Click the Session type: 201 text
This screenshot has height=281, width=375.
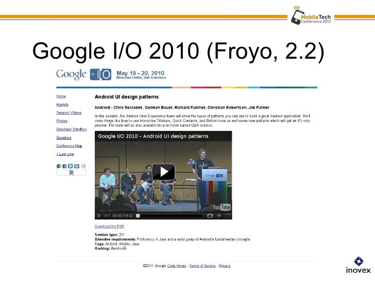pyautogui.click(x=110, y=235)
